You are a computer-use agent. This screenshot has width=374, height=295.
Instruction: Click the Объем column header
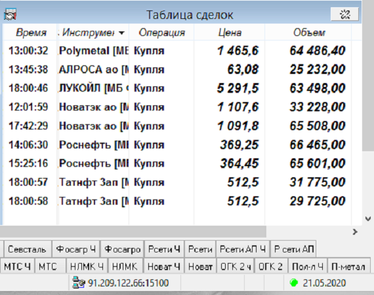coord(308,33)
